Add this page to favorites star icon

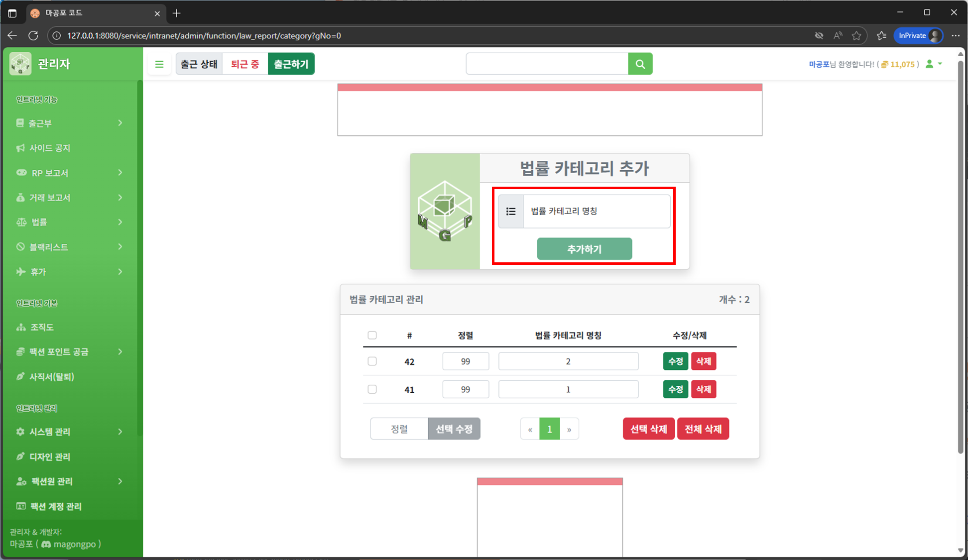[x=856, y=35]
